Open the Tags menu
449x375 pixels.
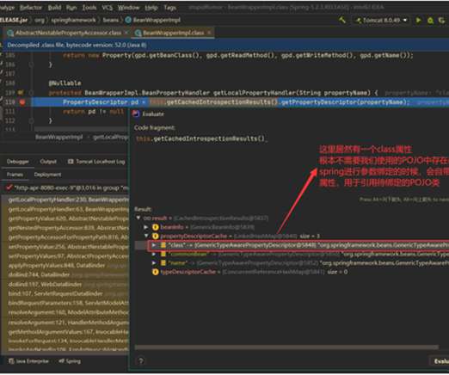(169, 8)
